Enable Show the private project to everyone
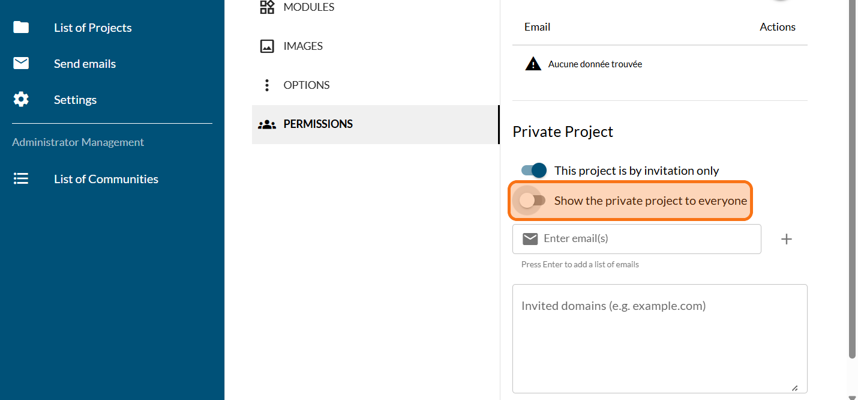858x400 pixels. click(533, 201)
